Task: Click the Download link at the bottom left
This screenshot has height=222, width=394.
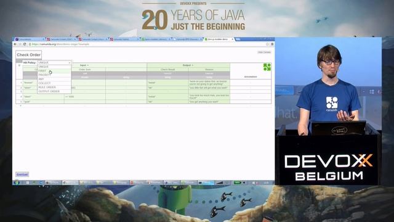Action: coord(22,174)
